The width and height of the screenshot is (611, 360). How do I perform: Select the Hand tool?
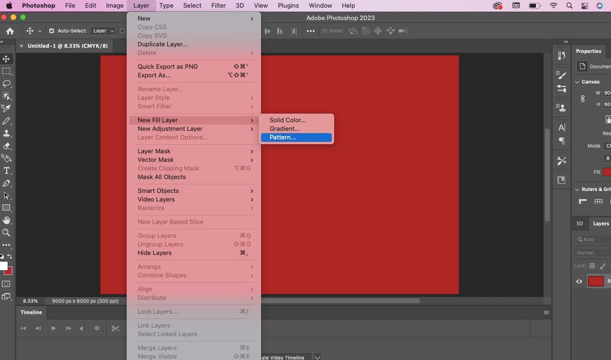coord(6,220)
